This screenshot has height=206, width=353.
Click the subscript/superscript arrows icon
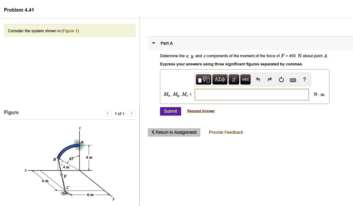click(233, 79)
